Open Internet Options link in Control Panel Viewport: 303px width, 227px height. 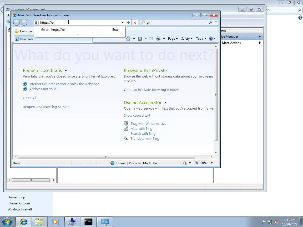[x=19, y=203]
